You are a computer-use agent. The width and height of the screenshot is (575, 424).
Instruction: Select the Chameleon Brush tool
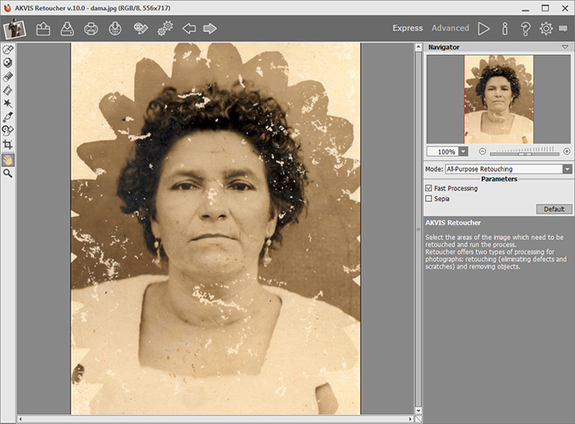(x=7, y=117)
